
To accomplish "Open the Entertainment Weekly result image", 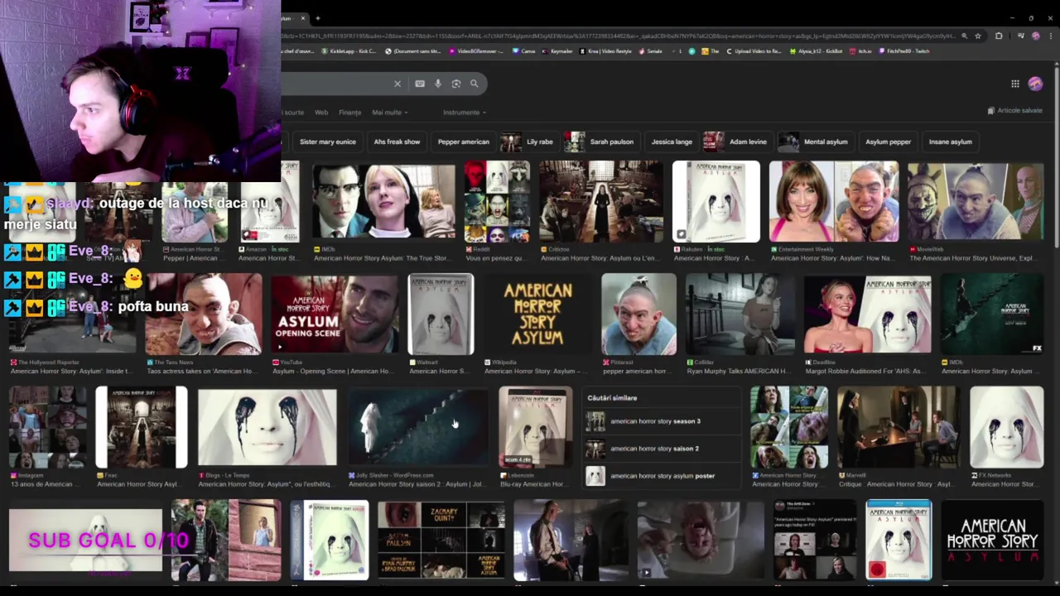I will [x=833, y=202].
